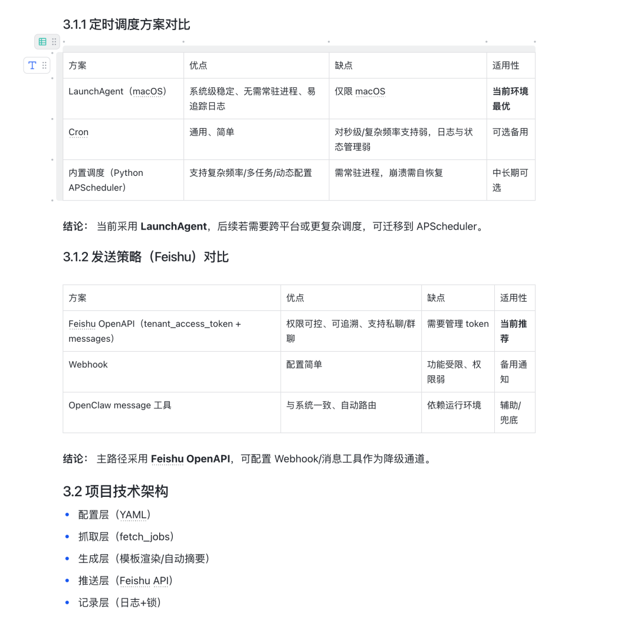Viewport: 637px width, 622px height.
Task: Click cell 需常驻进程，崩溃需自恢复
Action: pyautogui.click(x=408, y=180)
